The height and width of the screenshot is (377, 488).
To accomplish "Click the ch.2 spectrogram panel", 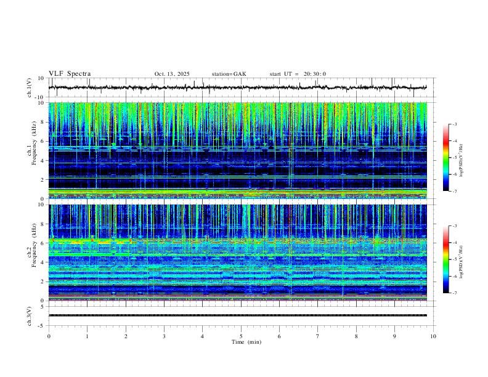I will tap(237, 253).
